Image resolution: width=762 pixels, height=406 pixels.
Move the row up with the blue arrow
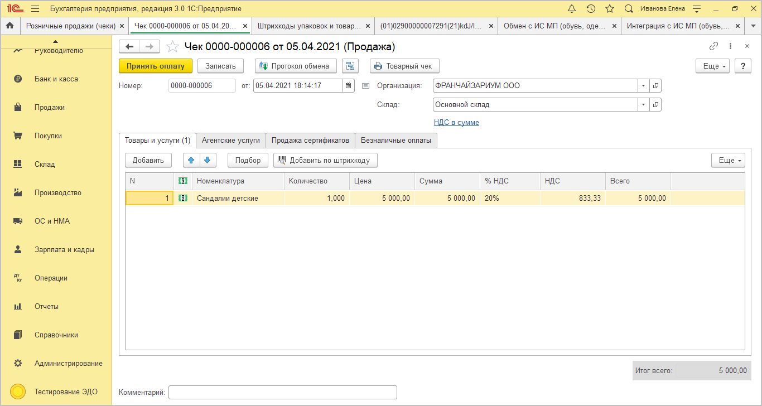pos(191,160)
